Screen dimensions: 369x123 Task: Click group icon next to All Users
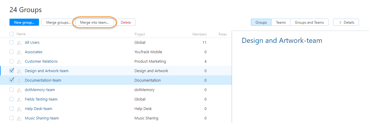pyautogui.click(x=19, y=43)
